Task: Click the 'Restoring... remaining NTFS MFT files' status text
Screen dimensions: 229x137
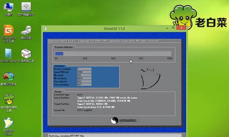Action: coord(67,136)
